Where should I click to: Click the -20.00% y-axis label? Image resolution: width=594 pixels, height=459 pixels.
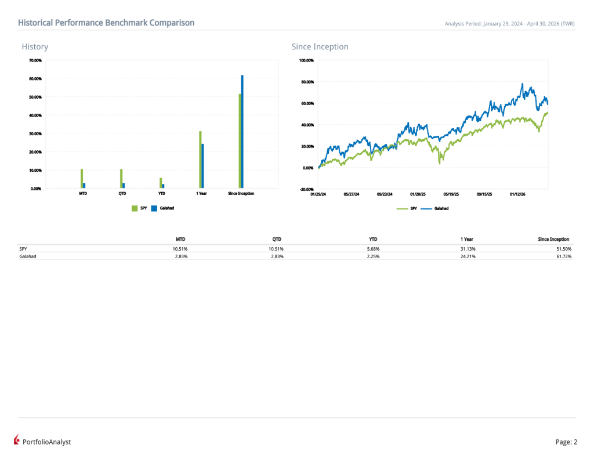click(x=307, y=190)
